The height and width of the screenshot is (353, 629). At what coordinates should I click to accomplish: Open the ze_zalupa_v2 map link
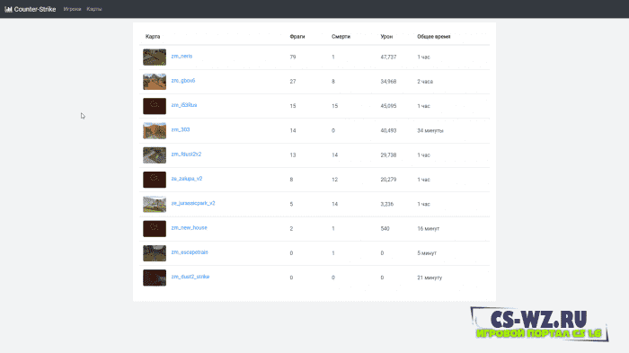point(187,179)
